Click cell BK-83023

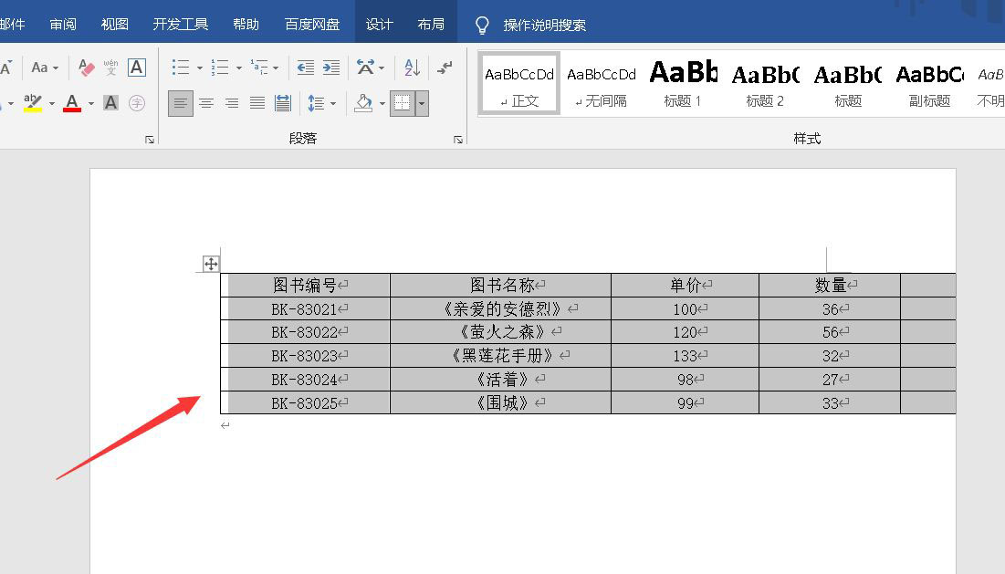pyautogui.click(x=305, y=356)
